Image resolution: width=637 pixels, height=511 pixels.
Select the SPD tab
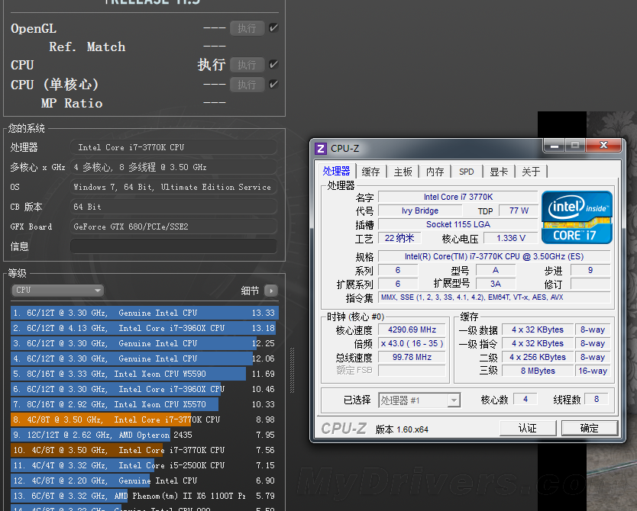coord(466,172)
